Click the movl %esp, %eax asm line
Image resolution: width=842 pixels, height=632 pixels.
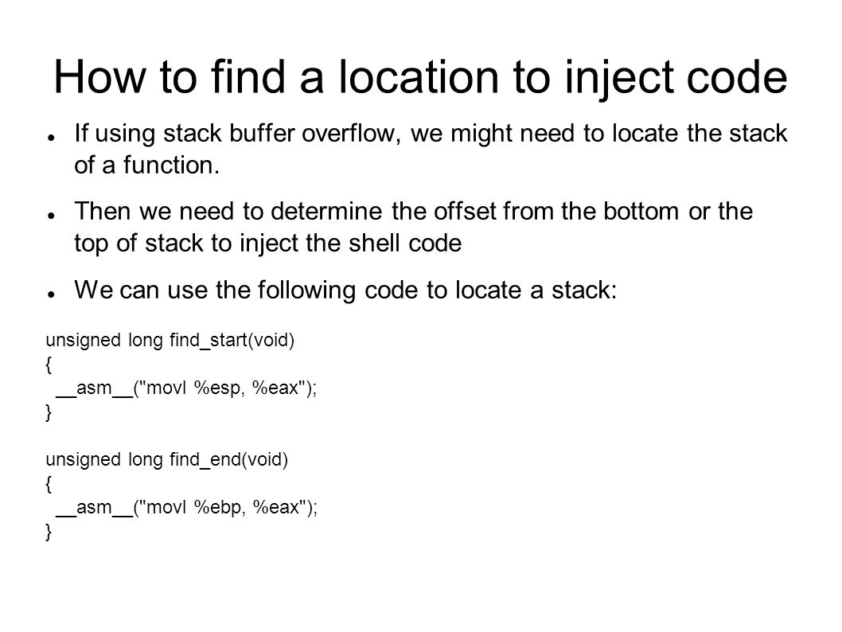coord(186,388)
